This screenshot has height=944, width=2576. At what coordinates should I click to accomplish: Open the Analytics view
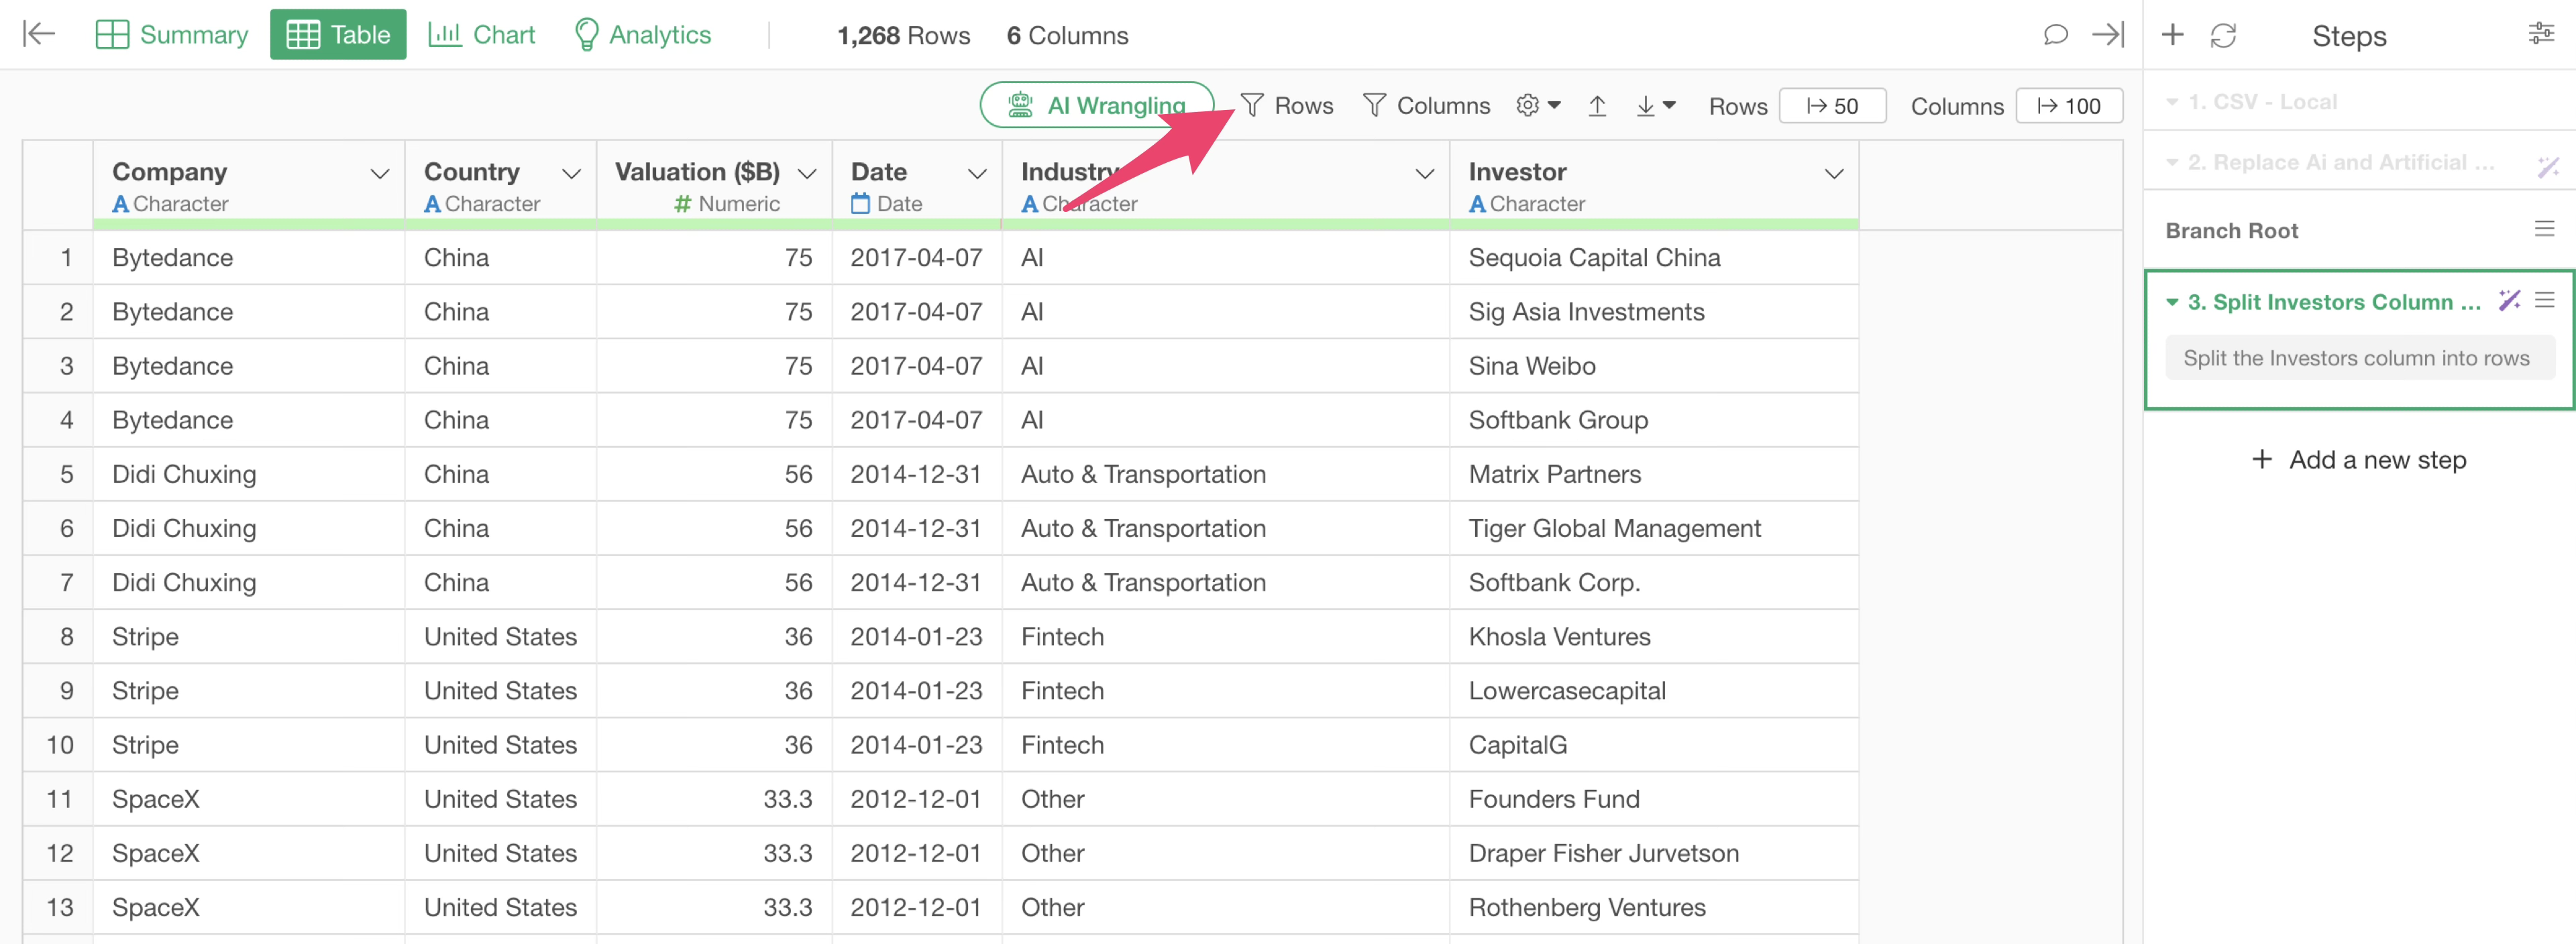click(x=643, y=34)
